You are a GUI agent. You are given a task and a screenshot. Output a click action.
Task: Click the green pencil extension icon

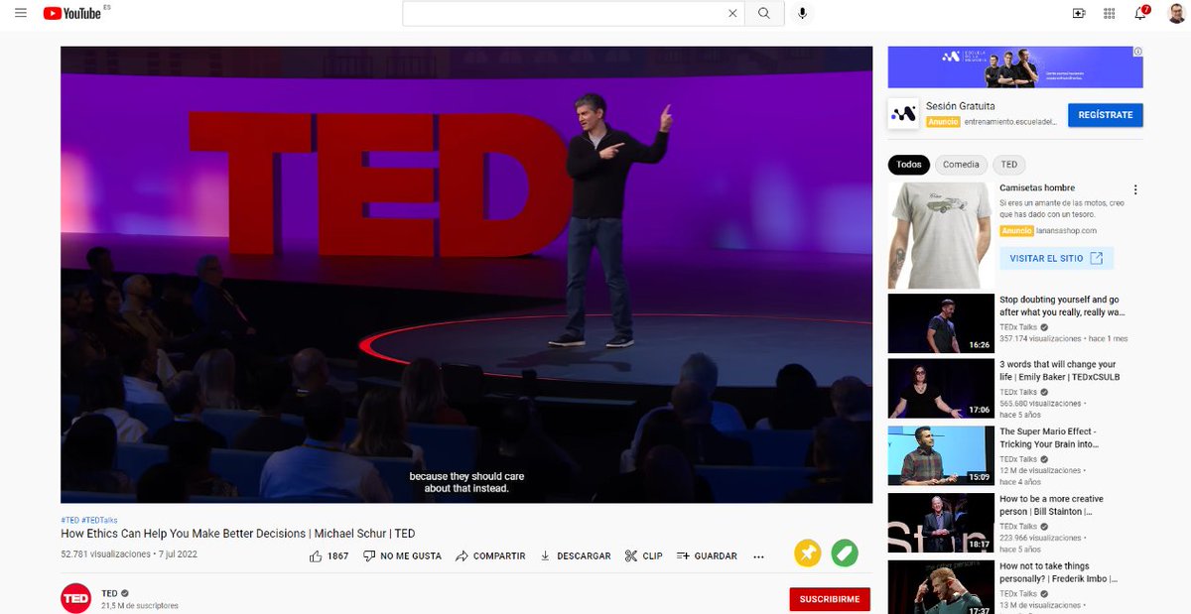tap(845, 553)
